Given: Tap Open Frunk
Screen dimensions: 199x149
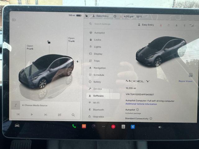Looking at the screenshot, I should click(30, 47).
